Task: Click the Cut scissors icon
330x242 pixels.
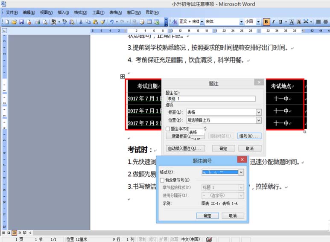Action: 80,22
